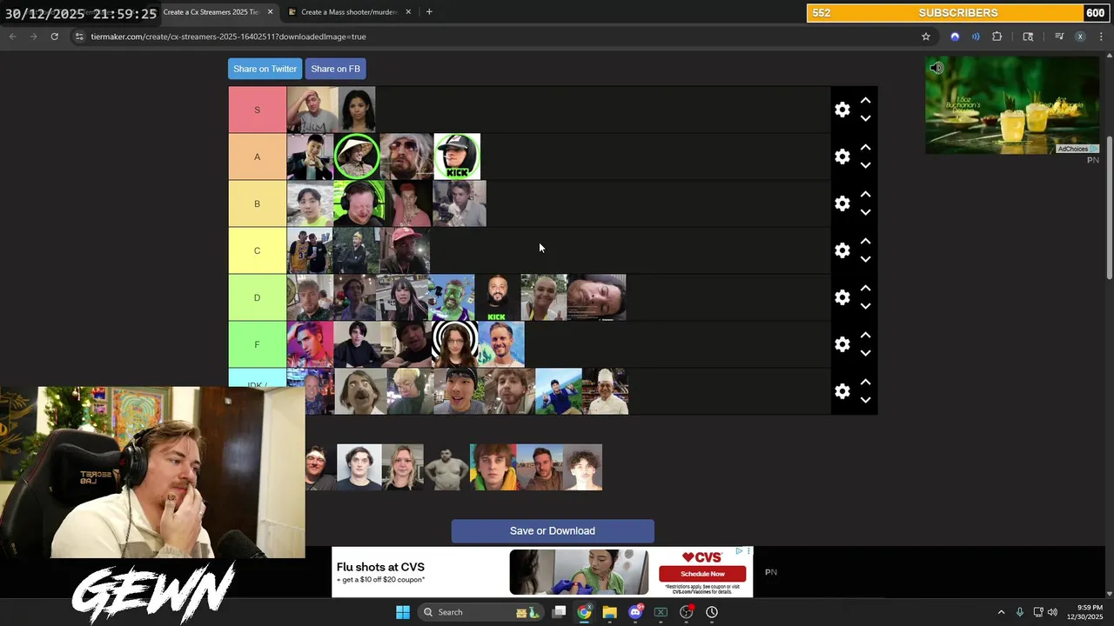
Task: Close the Cx Streamers 2025 tab
Action: 270,12
